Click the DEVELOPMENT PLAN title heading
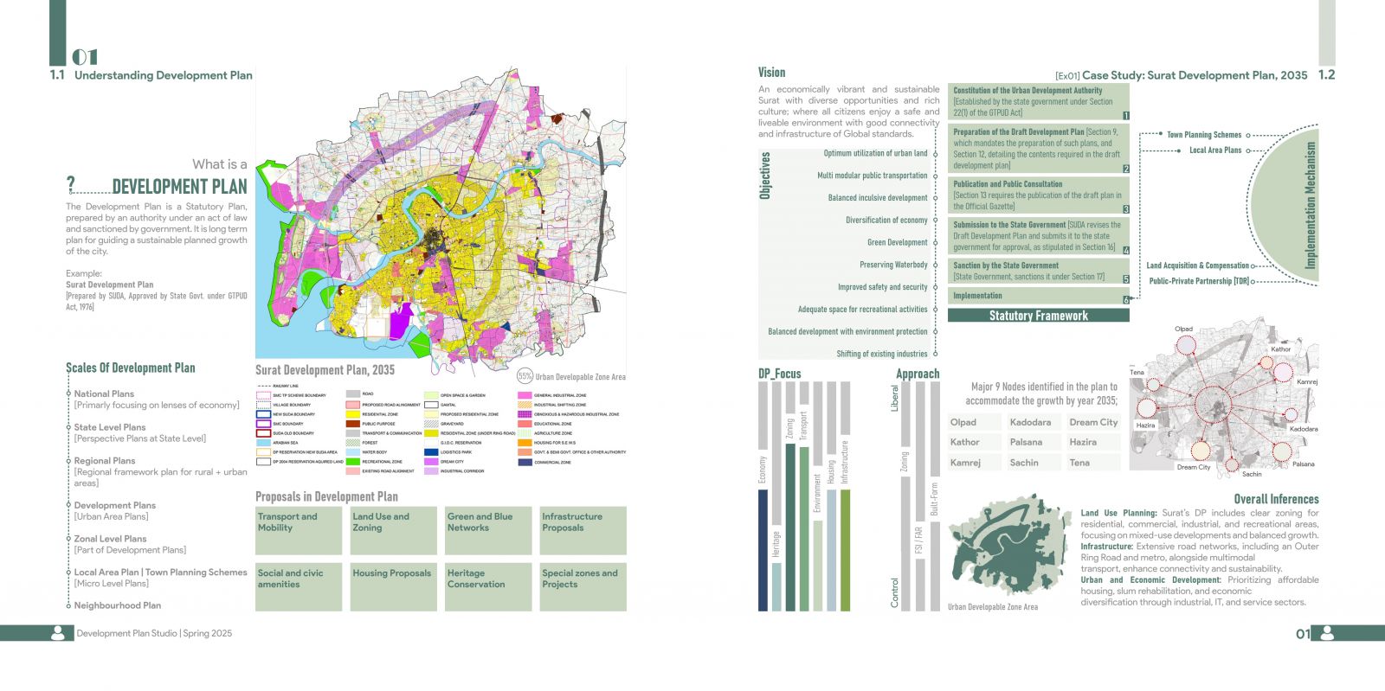This screenshot has width=1385, height=691. click(x=179, y=186)
